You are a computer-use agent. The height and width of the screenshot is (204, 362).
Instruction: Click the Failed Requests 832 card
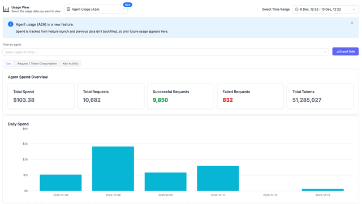point(250,96)
